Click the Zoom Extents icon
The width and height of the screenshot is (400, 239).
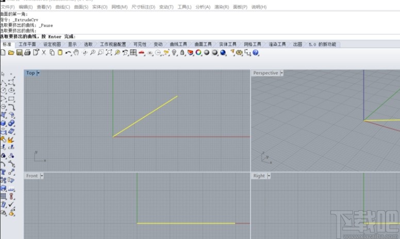point(109,53)
